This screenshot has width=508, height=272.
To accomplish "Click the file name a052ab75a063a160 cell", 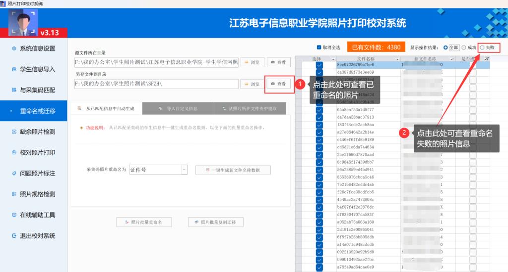I will (x=369, y=222).
